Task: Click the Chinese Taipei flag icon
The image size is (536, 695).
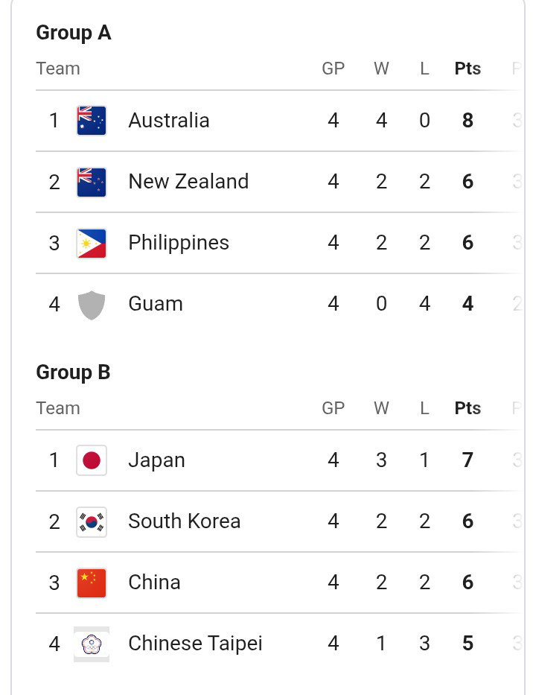Action: tap(92, 644)
